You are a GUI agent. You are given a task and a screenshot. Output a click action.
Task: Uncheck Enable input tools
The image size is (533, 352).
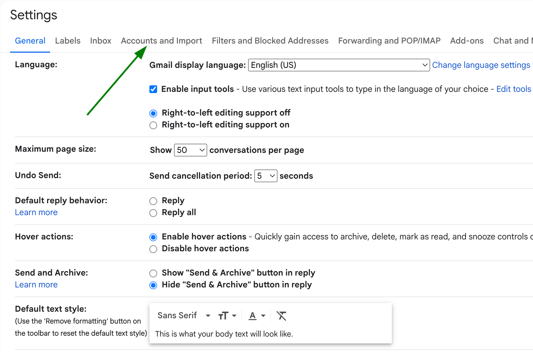click(153, 89)
